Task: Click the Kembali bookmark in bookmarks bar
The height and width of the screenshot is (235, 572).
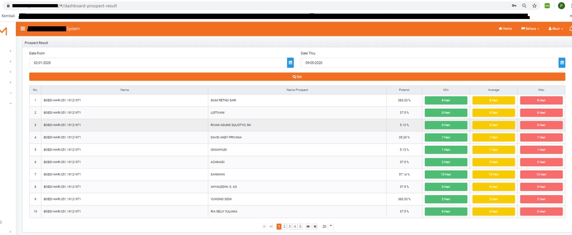Action: pyautogui.click(x=8, y=15)
